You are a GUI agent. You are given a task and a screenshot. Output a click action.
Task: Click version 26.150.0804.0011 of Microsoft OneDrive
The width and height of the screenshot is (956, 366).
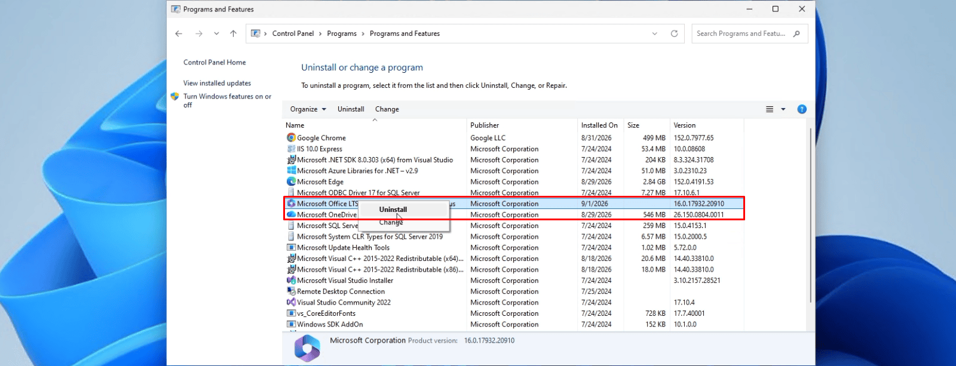coord(698,214)
